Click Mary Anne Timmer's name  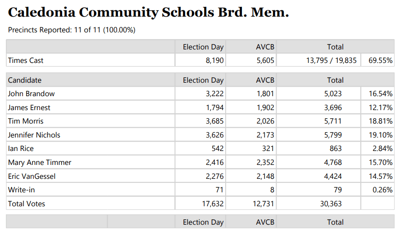pyautogui.click(x=40, y=163)
